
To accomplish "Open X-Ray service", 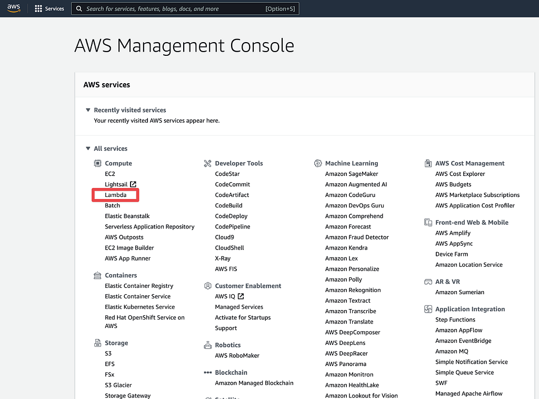I will [223, 258].
